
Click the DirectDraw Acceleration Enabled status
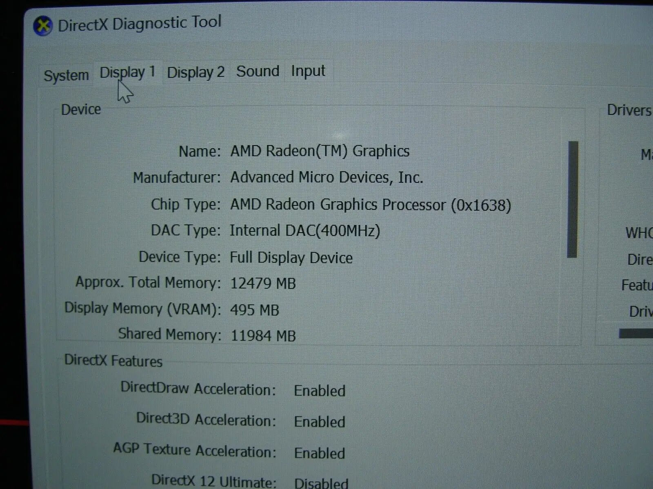pos(320,391)
